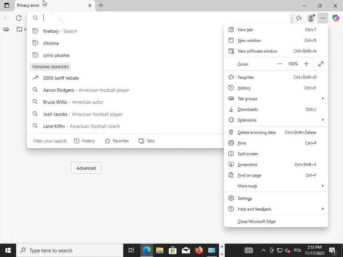The width and height of the screenshot is (343, 257).
Task: Choose Delete browsing data
Action: (x=276, y=133)
